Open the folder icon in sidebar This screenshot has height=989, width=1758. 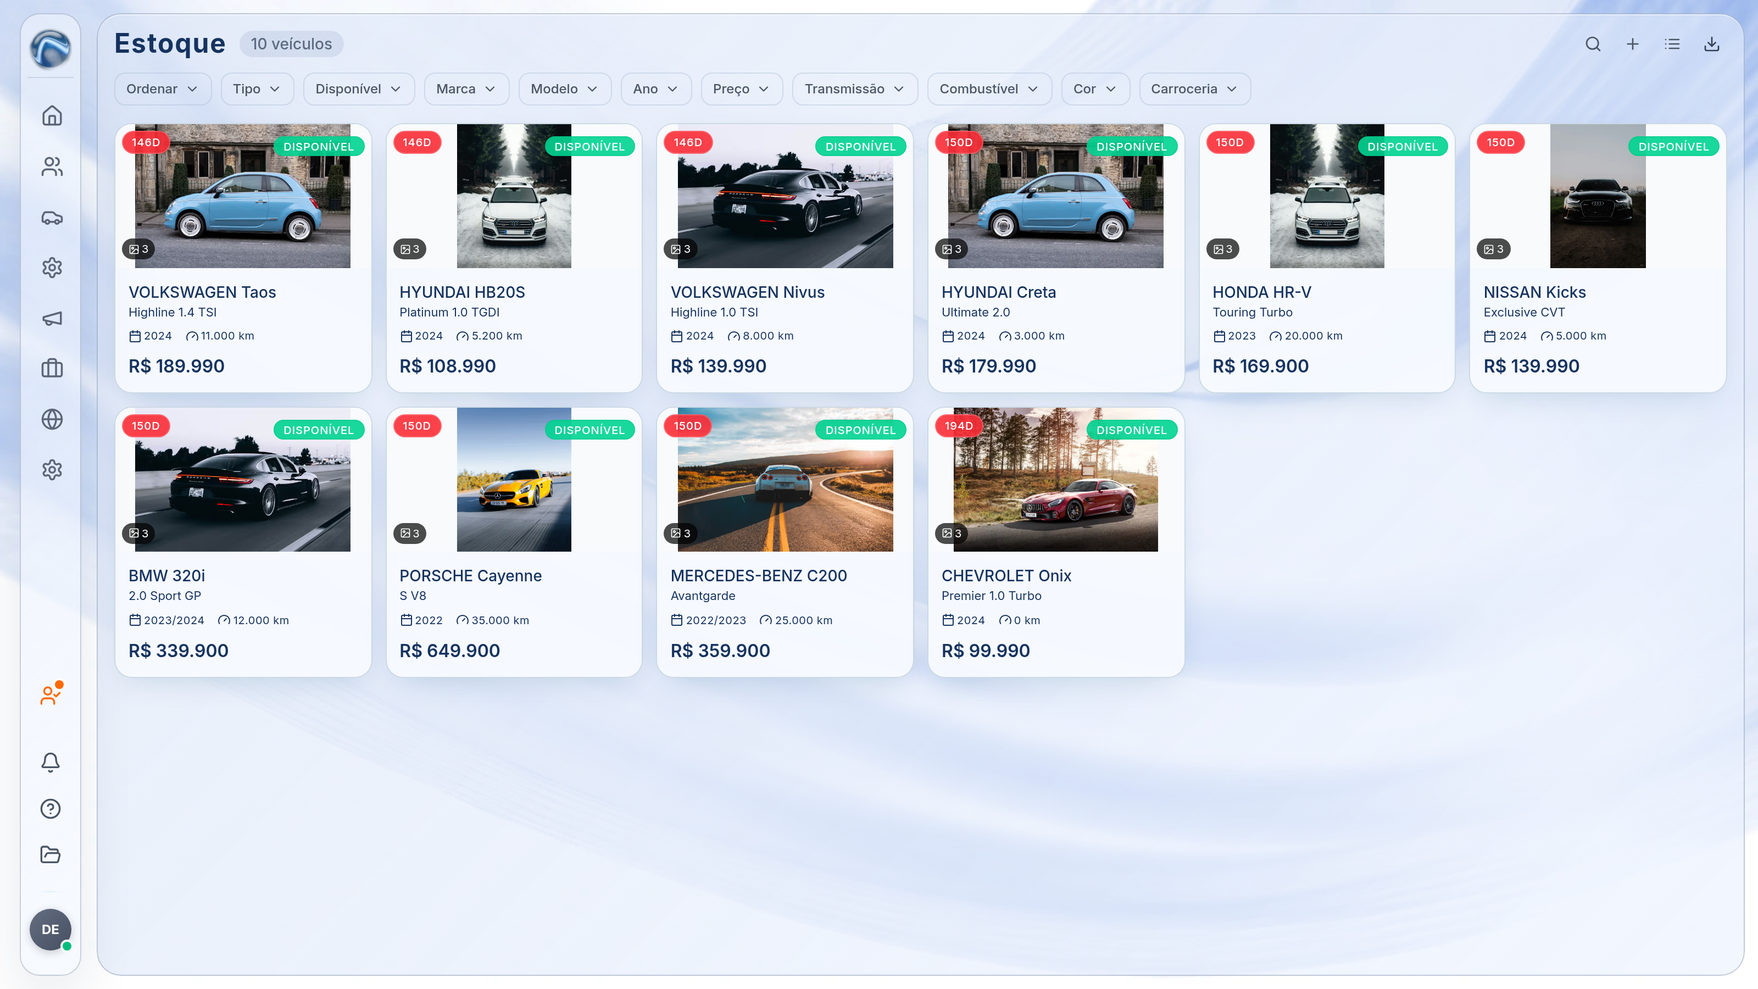pos(51,854)
